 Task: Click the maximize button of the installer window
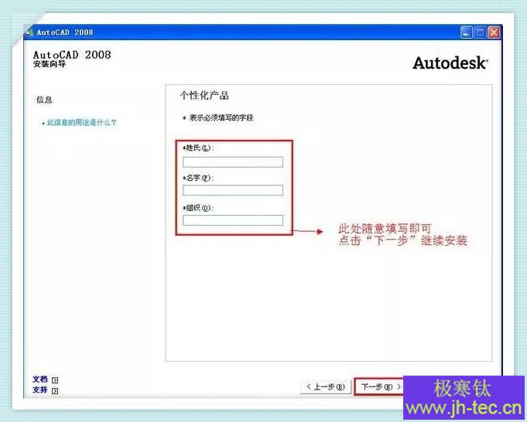[x=481, y=32]
